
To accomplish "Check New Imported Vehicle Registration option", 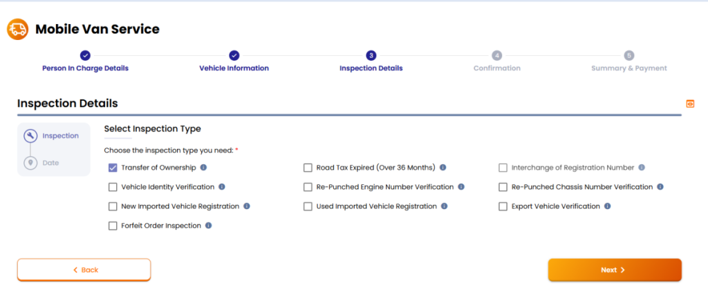I will (x=113, y=206).
